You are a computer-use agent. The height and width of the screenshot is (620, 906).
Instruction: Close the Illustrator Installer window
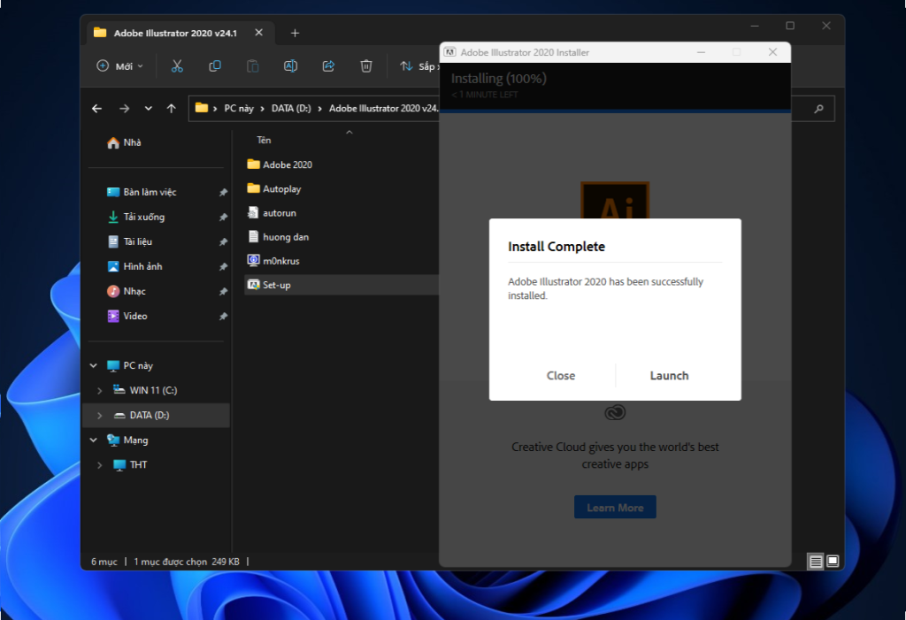(x=772, y=52)
